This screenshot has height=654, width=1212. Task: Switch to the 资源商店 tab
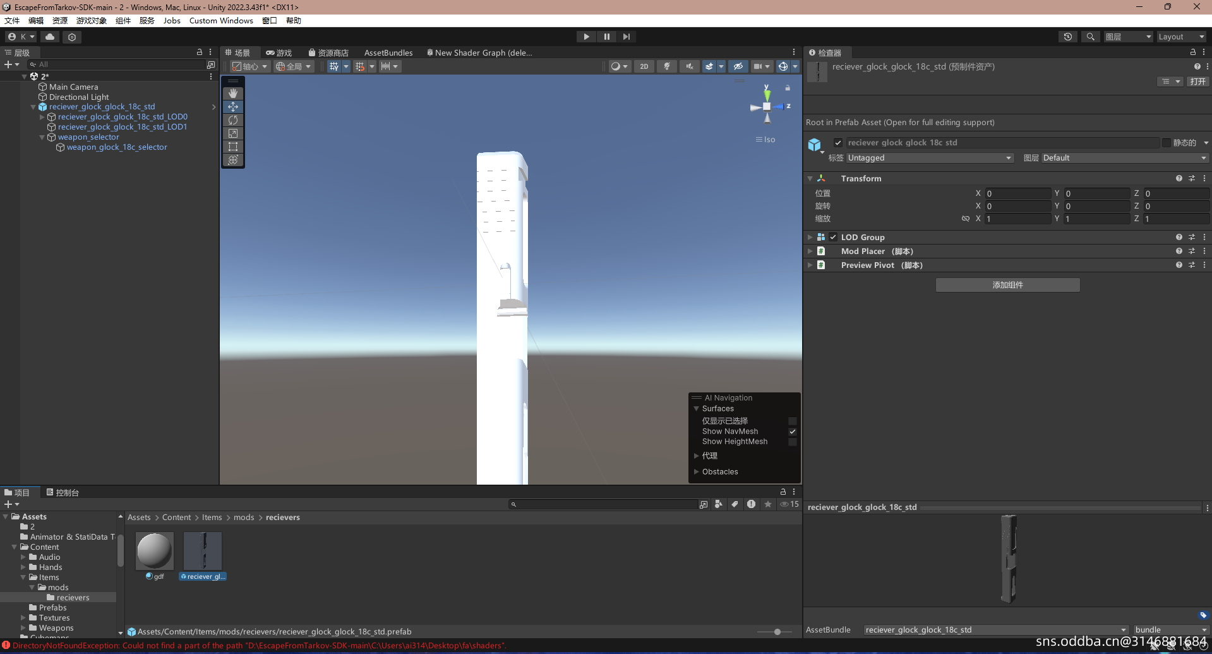coord(328,53)
